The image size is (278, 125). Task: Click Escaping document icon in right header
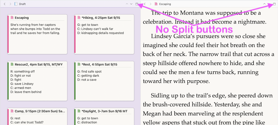(156, 4)
